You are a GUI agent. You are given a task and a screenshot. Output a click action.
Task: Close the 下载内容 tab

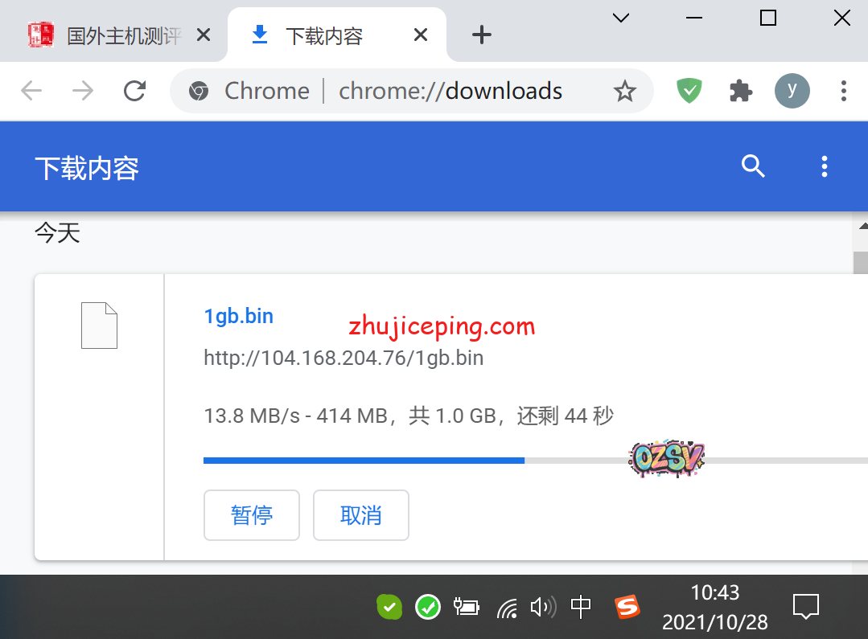(x=421, y=35)
